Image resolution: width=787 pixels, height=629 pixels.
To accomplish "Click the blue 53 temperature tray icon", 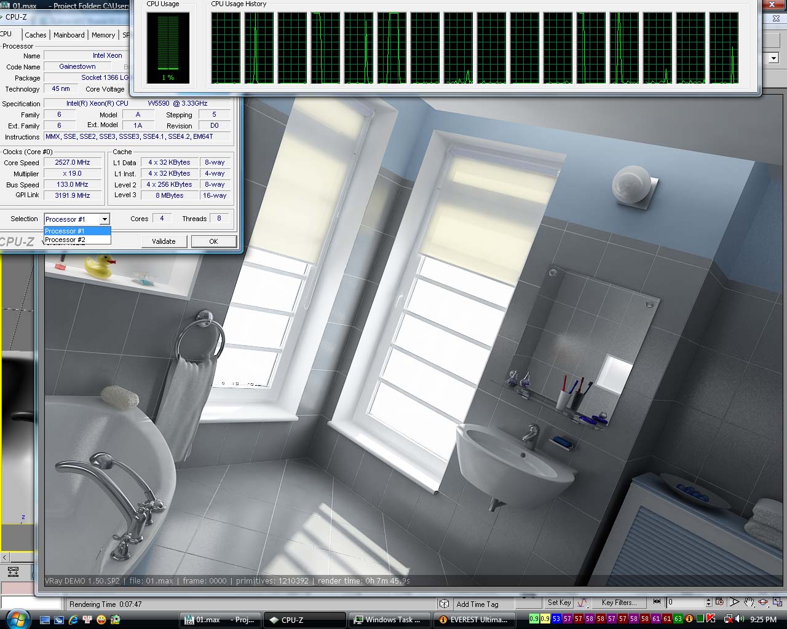I will click(556, 619).
